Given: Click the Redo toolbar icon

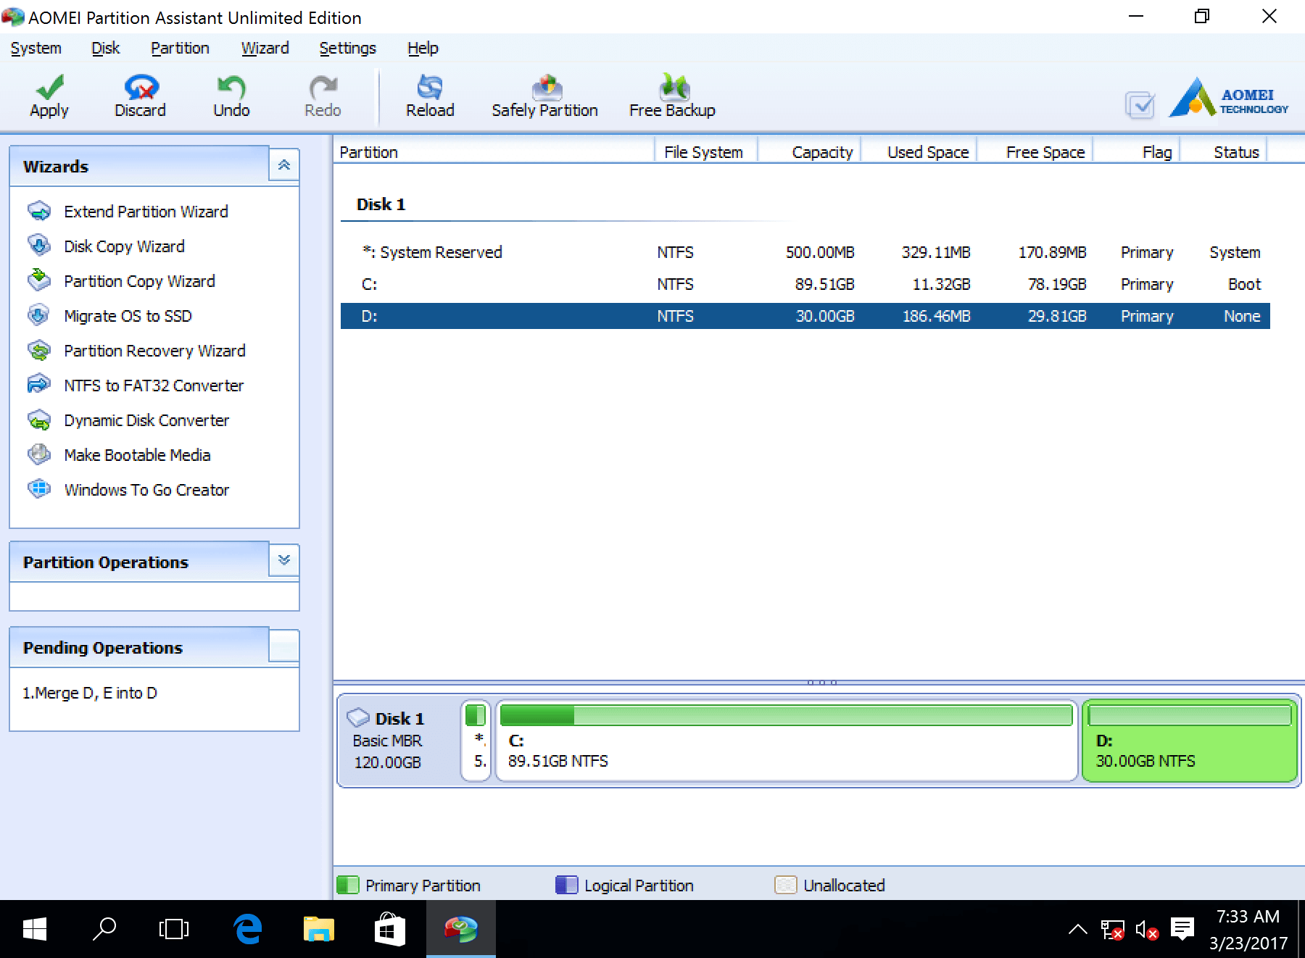Looking at the screenshot, I should [x=323, y=87].
